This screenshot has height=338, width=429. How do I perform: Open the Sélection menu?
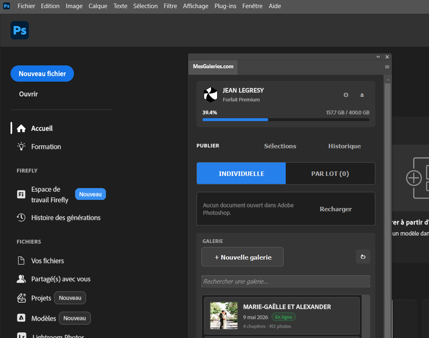[x=145, y=6]
